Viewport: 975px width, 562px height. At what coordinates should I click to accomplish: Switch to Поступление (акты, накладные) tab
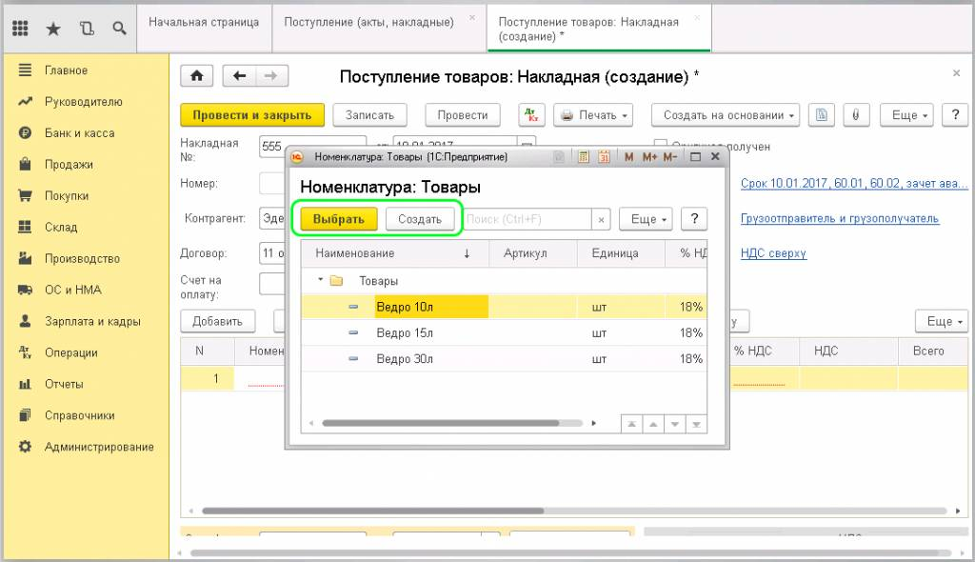[369, 23]
